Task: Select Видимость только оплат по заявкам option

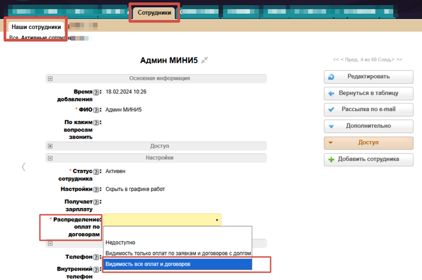Action: click(178, 253)
